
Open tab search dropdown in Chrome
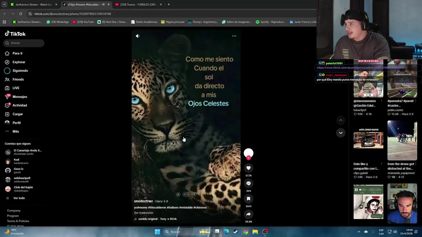(x=4, y=5)
